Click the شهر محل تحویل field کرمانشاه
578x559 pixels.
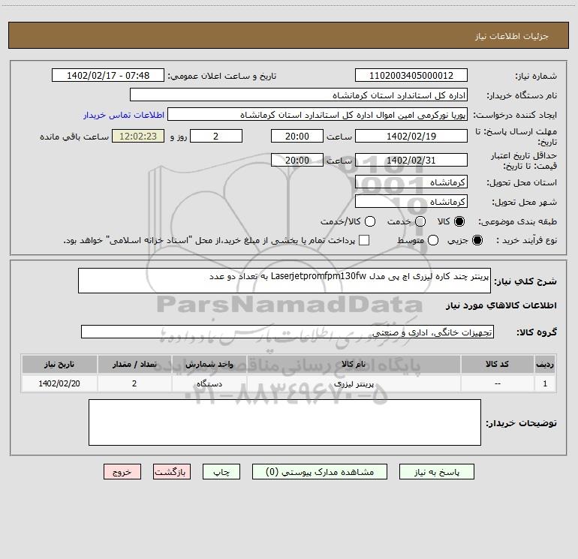pos(411,202)
